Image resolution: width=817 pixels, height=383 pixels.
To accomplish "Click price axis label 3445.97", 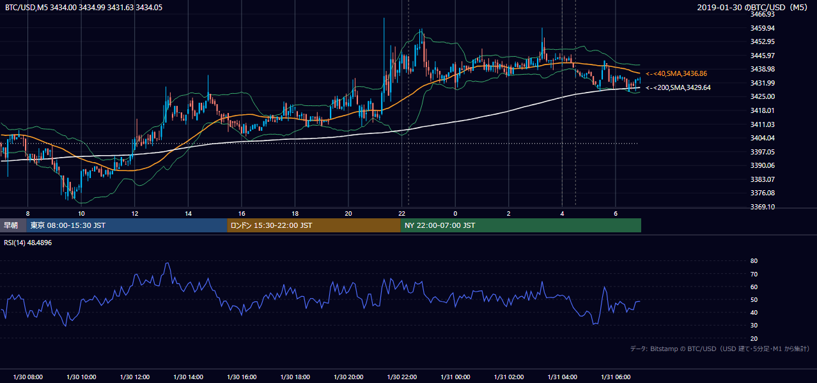I will pyautogui.click(x=763, y=56).
